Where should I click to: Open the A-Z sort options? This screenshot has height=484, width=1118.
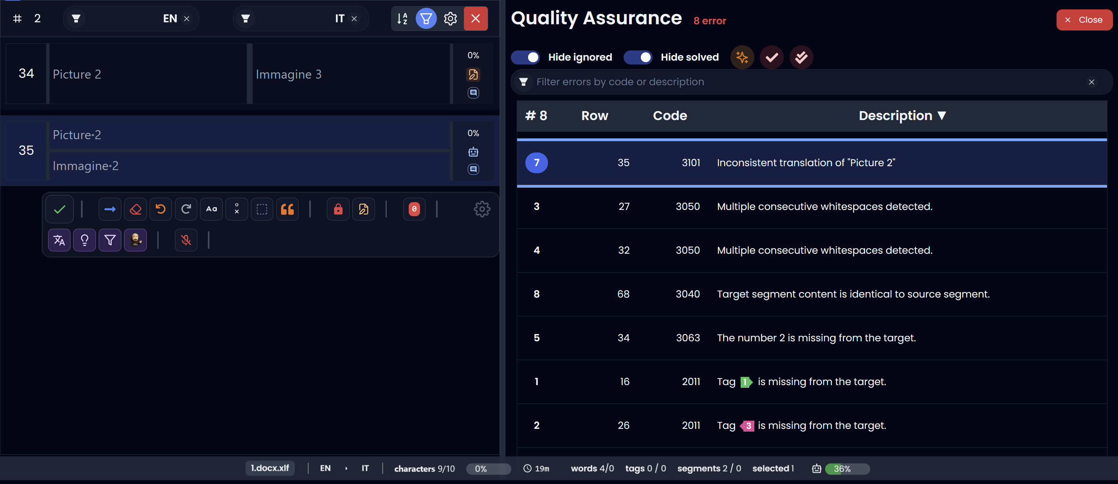point(403,19)
